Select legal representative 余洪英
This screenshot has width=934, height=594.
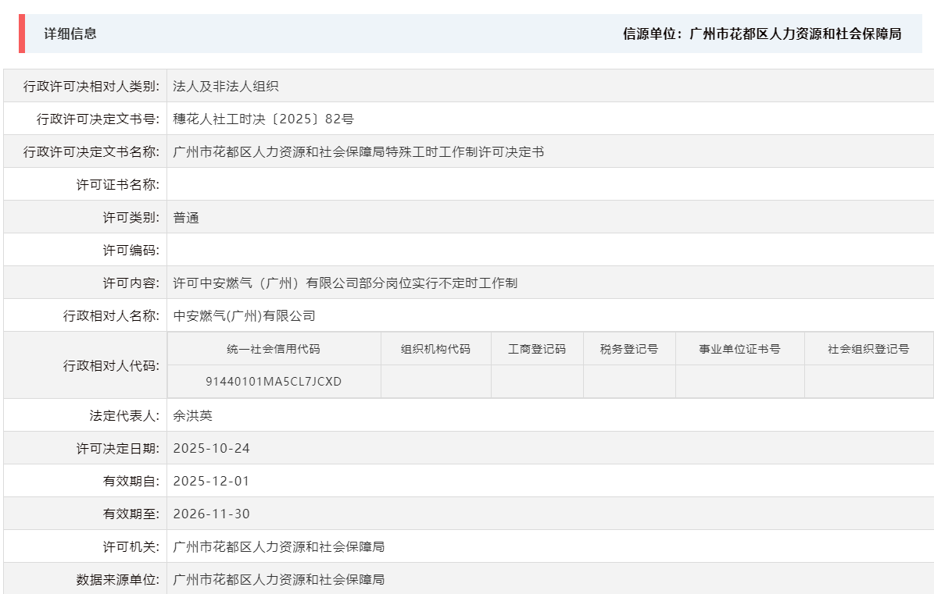[x=191, y=414]
